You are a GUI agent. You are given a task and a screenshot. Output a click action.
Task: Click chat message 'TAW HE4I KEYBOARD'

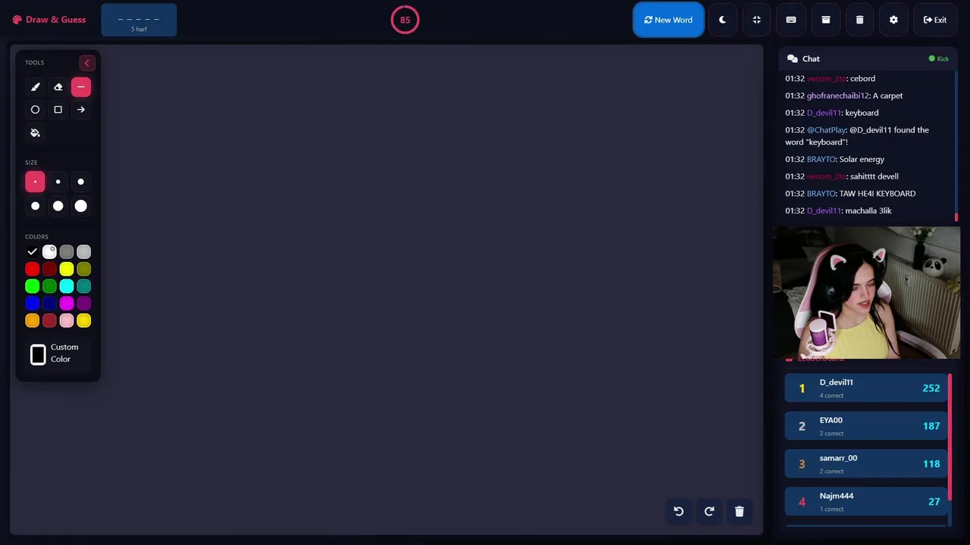(878, 194)
